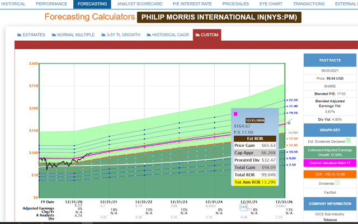Click the x 13.50 multiple line label
Viewport: 358px width, 224px height.
[292, 139]
